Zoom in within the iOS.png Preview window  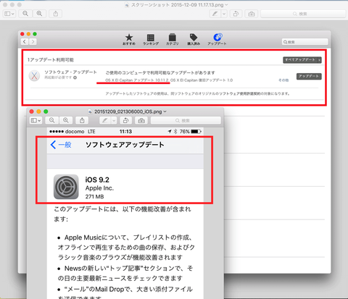65,120
